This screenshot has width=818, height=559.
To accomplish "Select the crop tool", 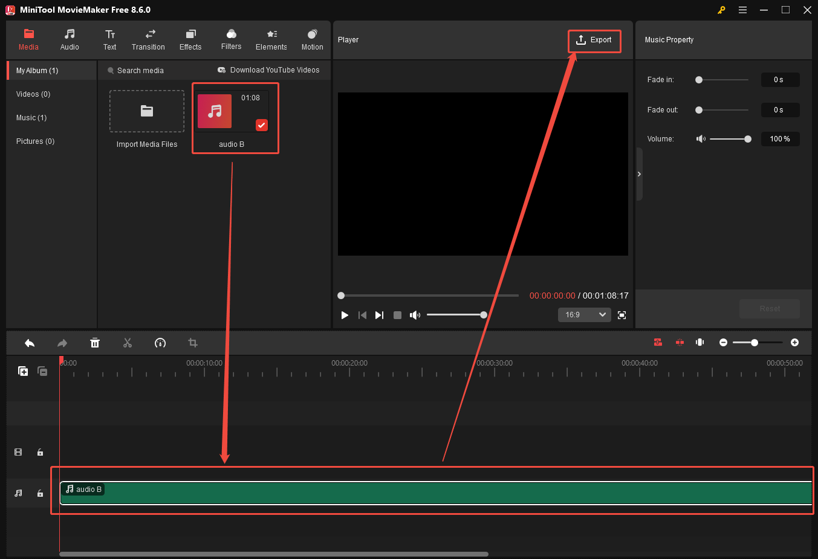I will [x=193, y=343].
